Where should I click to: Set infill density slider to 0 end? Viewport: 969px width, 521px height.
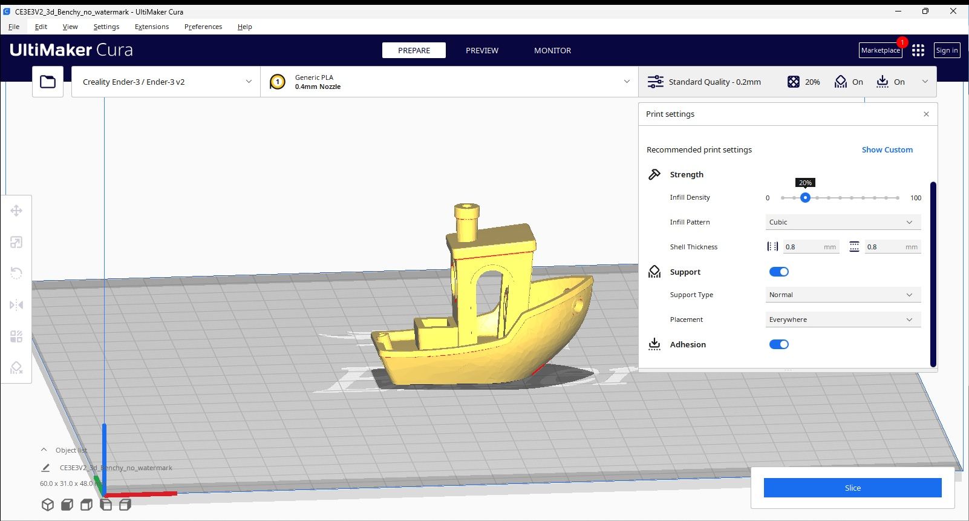pos(782,198)
